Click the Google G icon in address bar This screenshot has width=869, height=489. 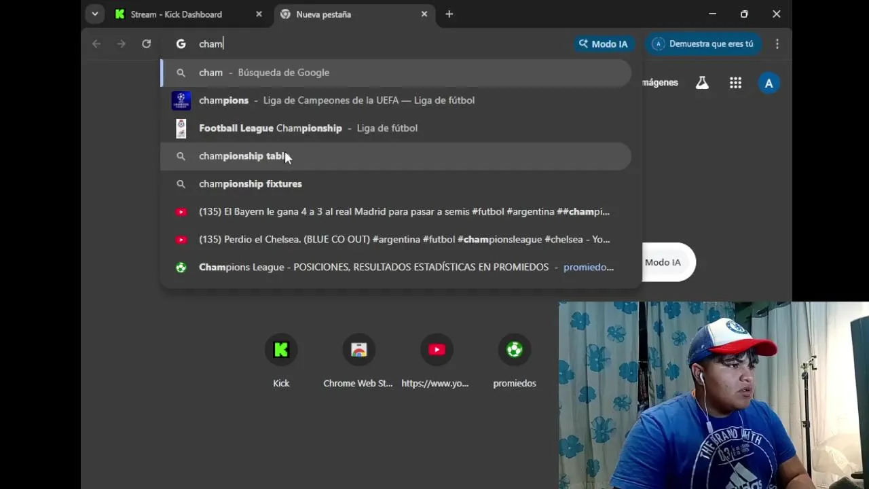[181, 43]
